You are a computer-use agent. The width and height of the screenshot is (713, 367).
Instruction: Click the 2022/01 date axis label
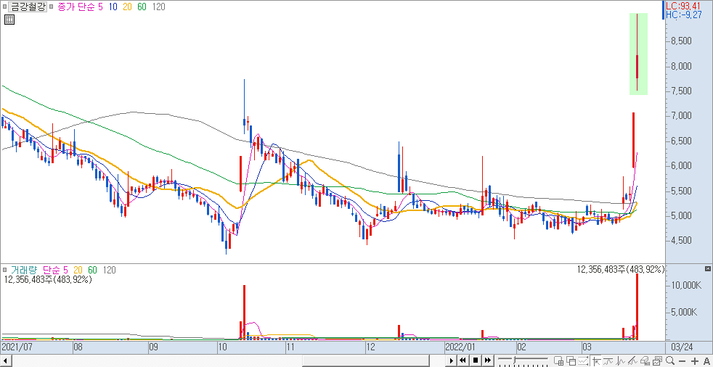(x=459, y=347)
